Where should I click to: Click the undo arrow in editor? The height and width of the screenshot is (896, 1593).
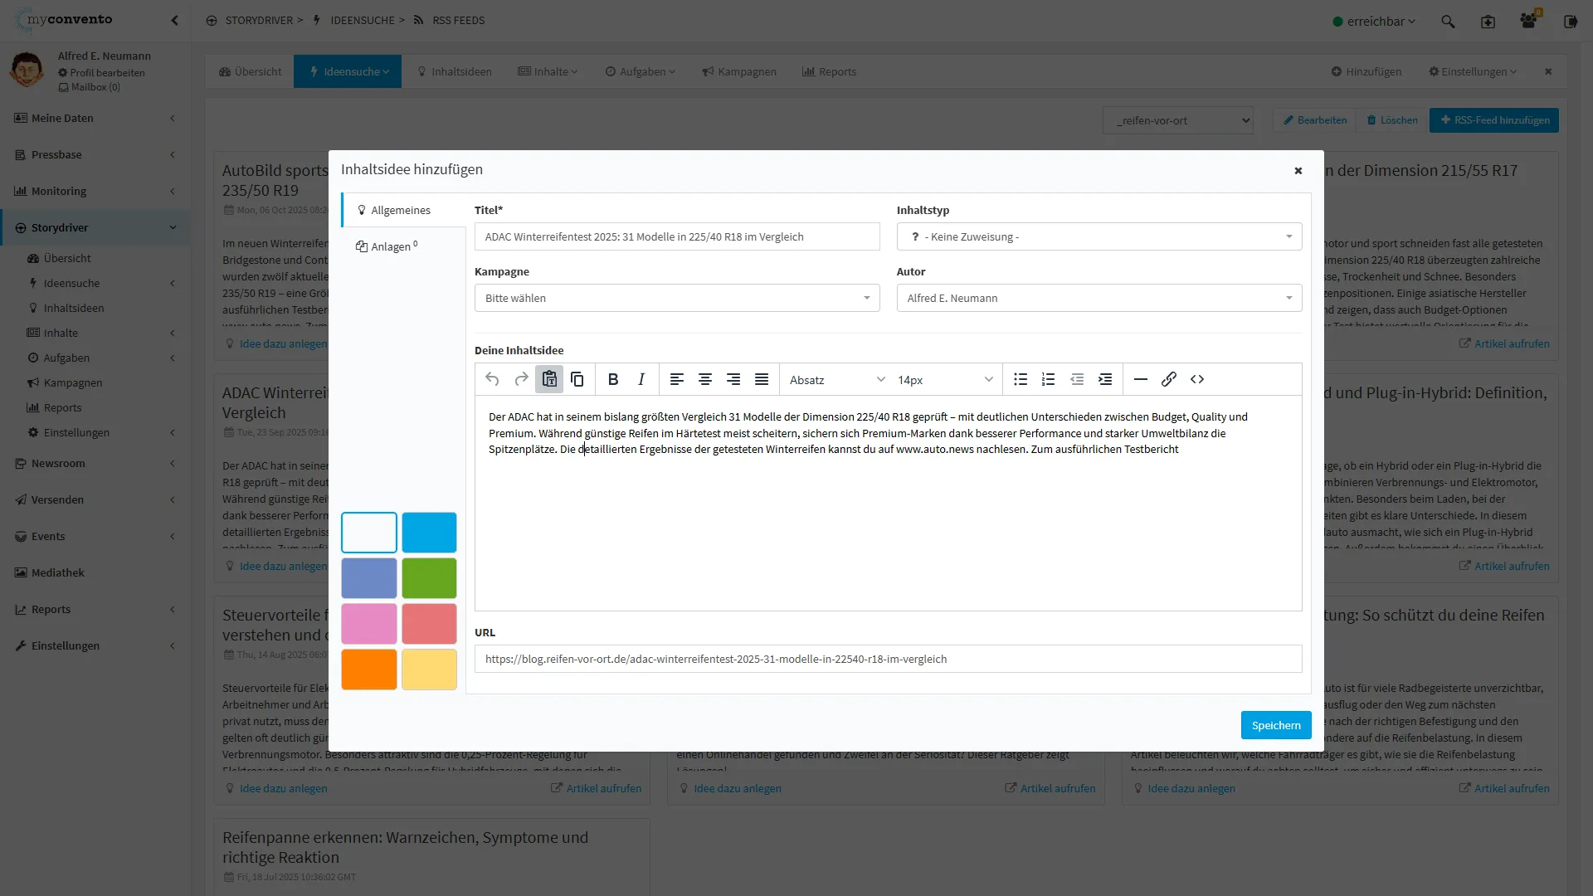(492, 379)
